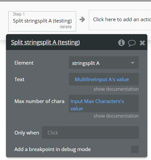Click the arrow between workflow steps
The width and height of the screenshot is (151, 160).
(82, 20)
